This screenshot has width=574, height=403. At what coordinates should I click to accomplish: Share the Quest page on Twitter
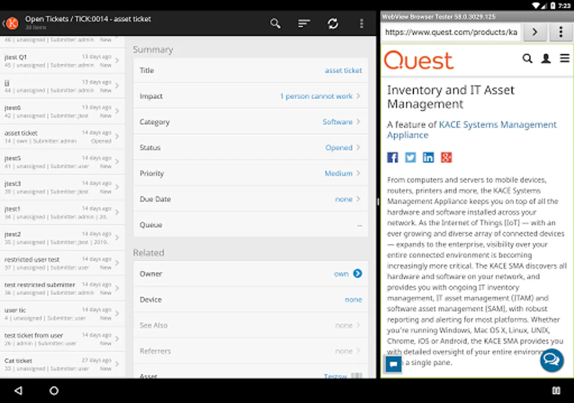[410, 157]
